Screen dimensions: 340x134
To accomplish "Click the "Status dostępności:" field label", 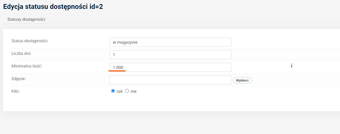I will [x=30, y=41].
